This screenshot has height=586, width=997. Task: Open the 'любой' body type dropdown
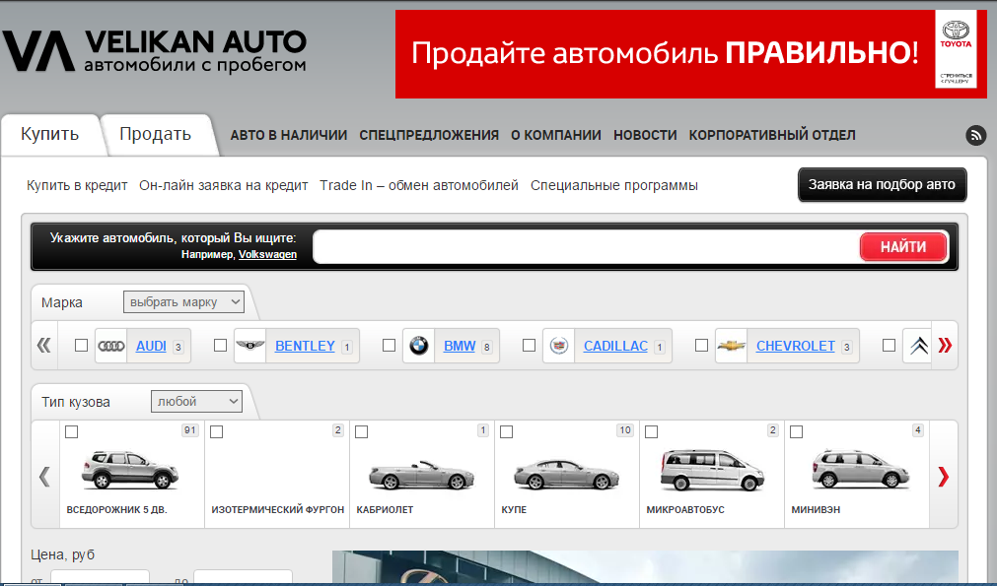[196, 401]
